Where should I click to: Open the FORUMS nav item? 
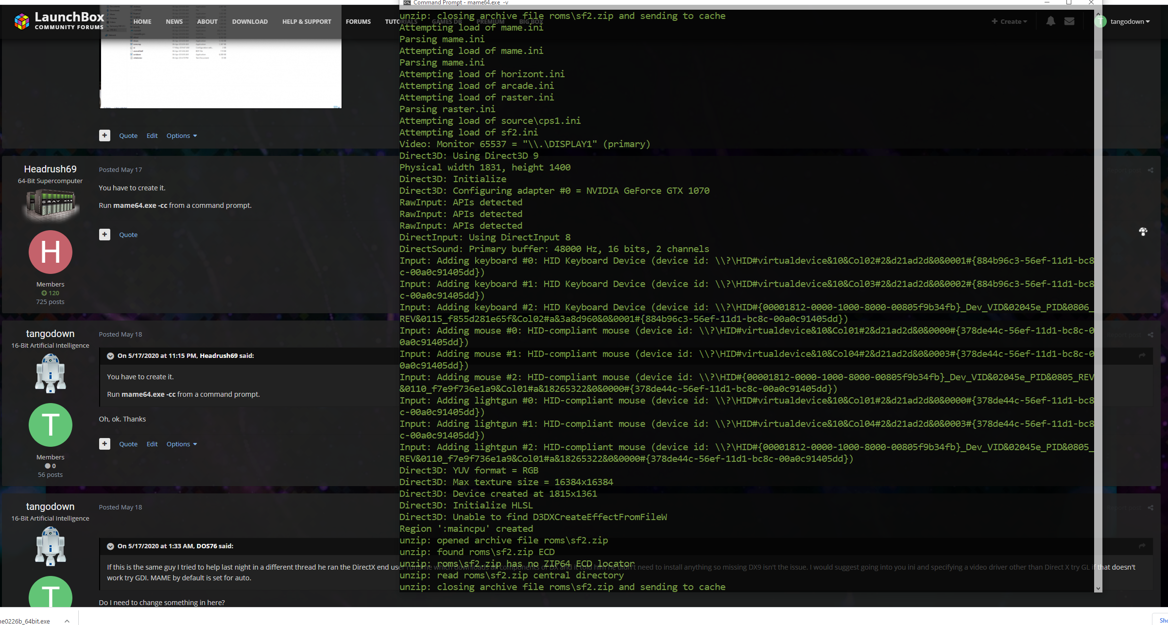[x=358, y=21]
